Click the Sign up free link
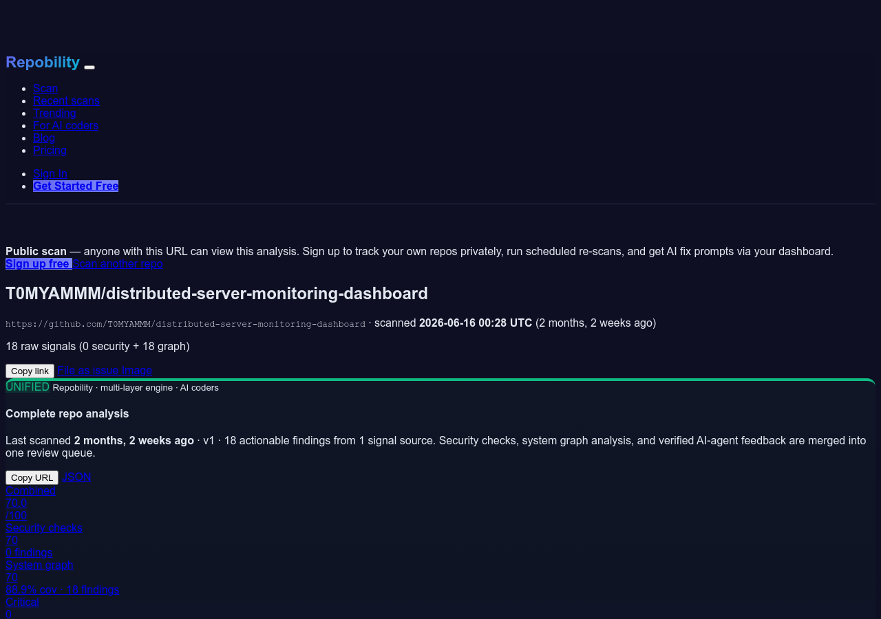The height and width of the screenshot is (619, 881). click(x=39, y=263)
